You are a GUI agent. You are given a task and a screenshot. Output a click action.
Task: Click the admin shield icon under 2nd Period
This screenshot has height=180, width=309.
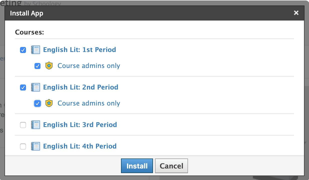49,103
